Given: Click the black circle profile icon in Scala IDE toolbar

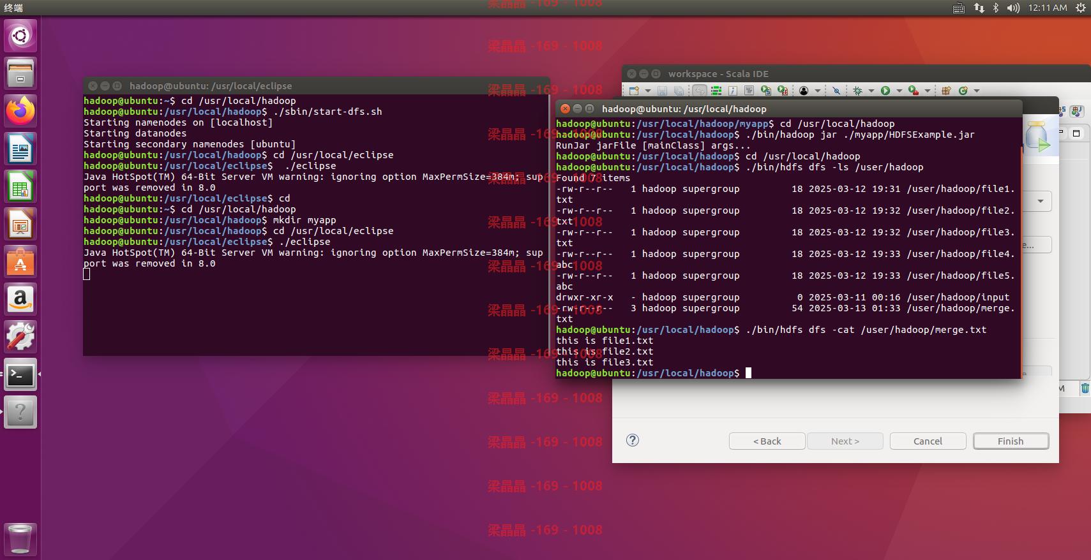Looking at the screenshot, I should [804, 91].
